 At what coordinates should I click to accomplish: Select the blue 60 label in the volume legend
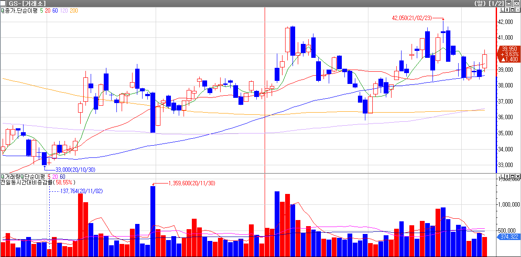pyautogui.click(x=63, y=176)
